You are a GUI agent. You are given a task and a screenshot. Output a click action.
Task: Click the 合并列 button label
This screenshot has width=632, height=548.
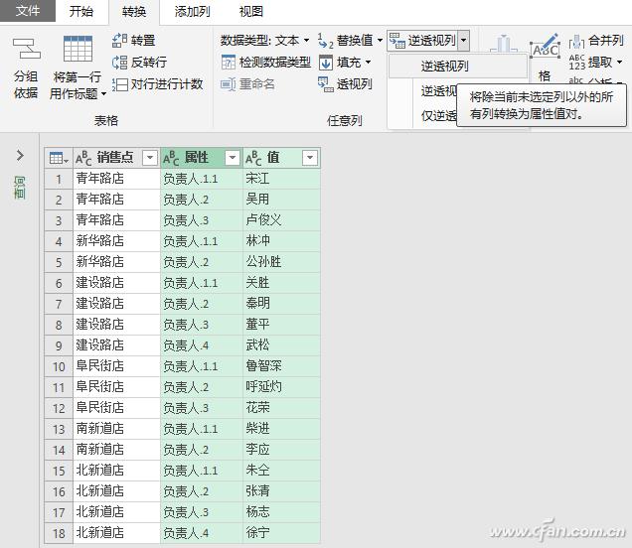pos(606,41)
